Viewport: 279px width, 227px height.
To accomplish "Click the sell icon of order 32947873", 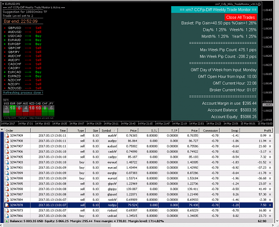I will tap(7, 210).
